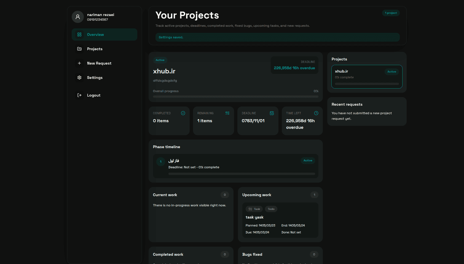Click the deadline overdue box
The height and width of the screenshot is (264, 464).
tap(294, 65)
